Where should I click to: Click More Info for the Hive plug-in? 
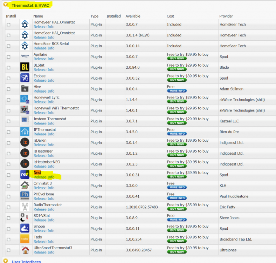tap(177, 91)
